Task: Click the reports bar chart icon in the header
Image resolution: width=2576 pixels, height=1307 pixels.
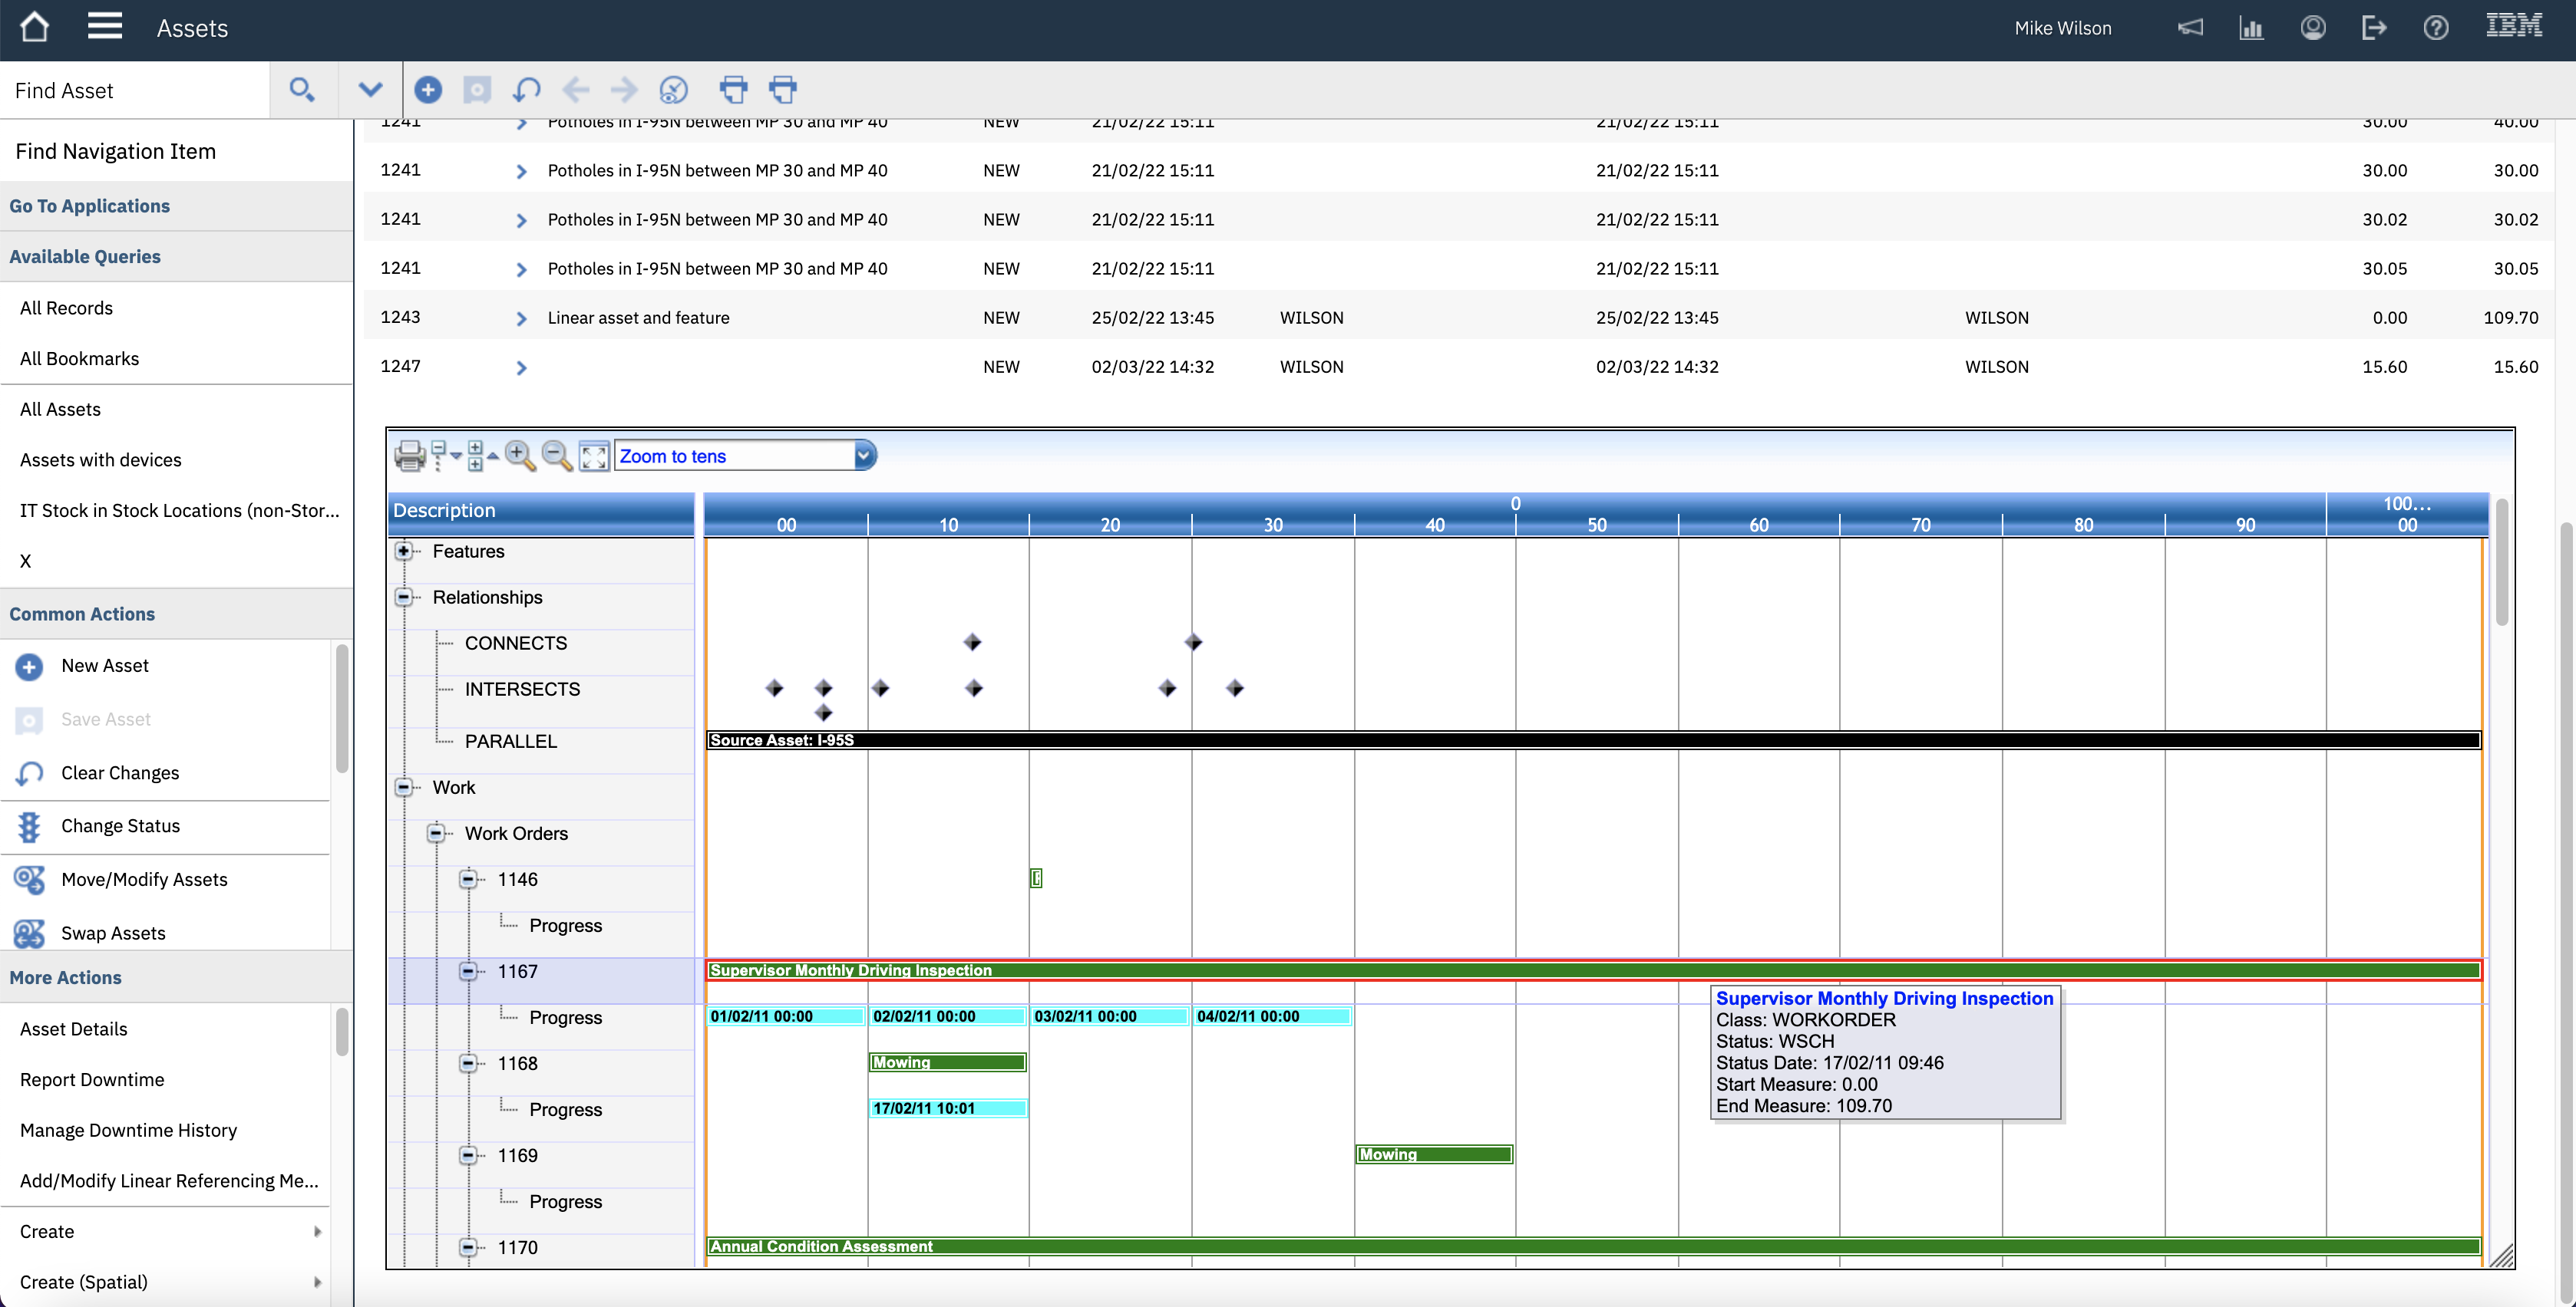Action: coord(2252,27)
